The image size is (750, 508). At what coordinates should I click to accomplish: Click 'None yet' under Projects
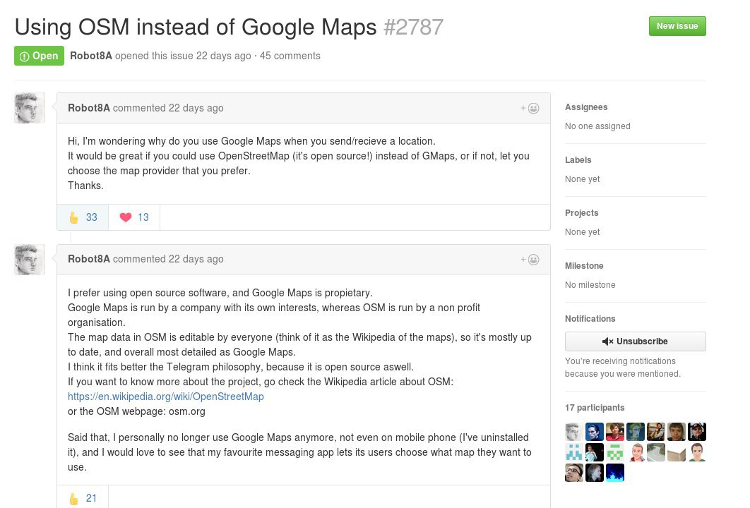[582, 232]
